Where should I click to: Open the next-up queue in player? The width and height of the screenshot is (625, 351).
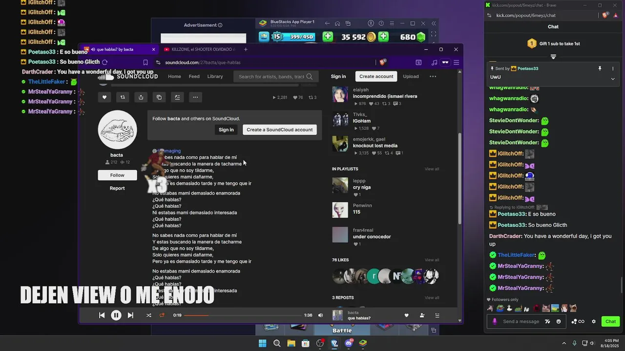tap(437, 315)
